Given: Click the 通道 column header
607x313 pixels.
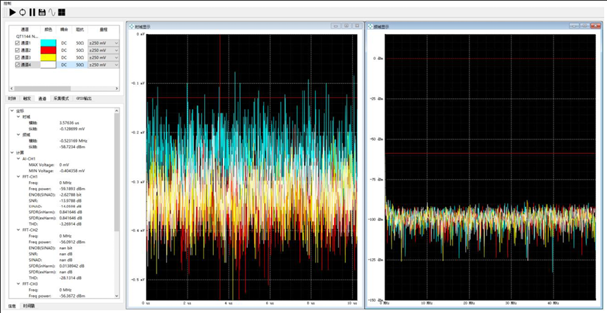Looking at the screenshot, I should click(x=25, y=29).
